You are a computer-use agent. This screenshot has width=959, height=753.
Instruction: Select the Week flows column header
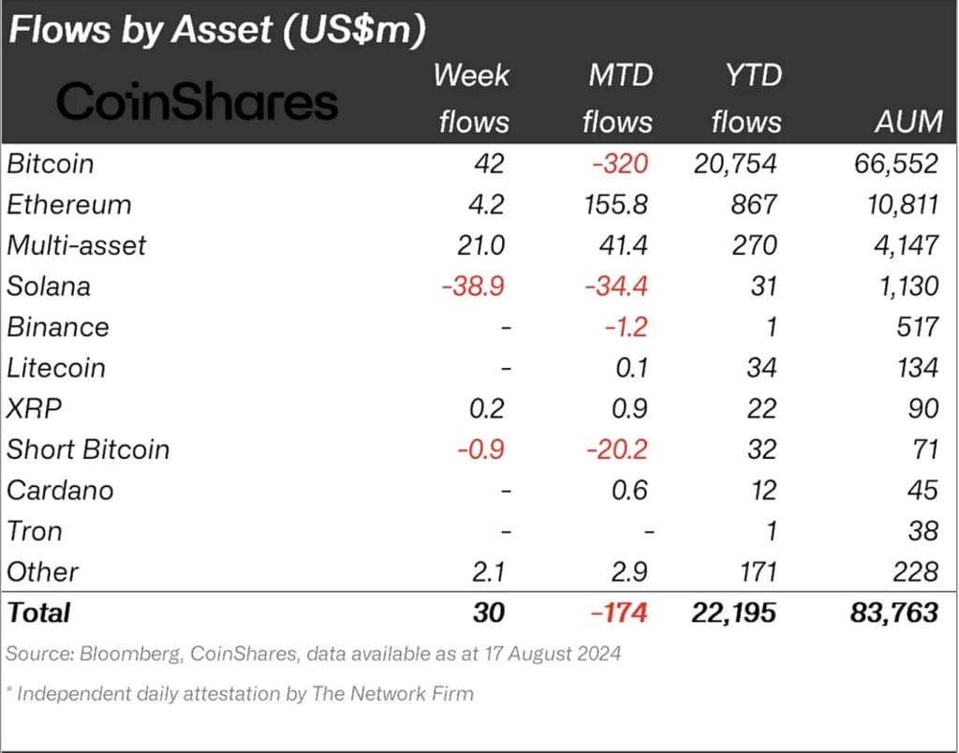point(471,98)
